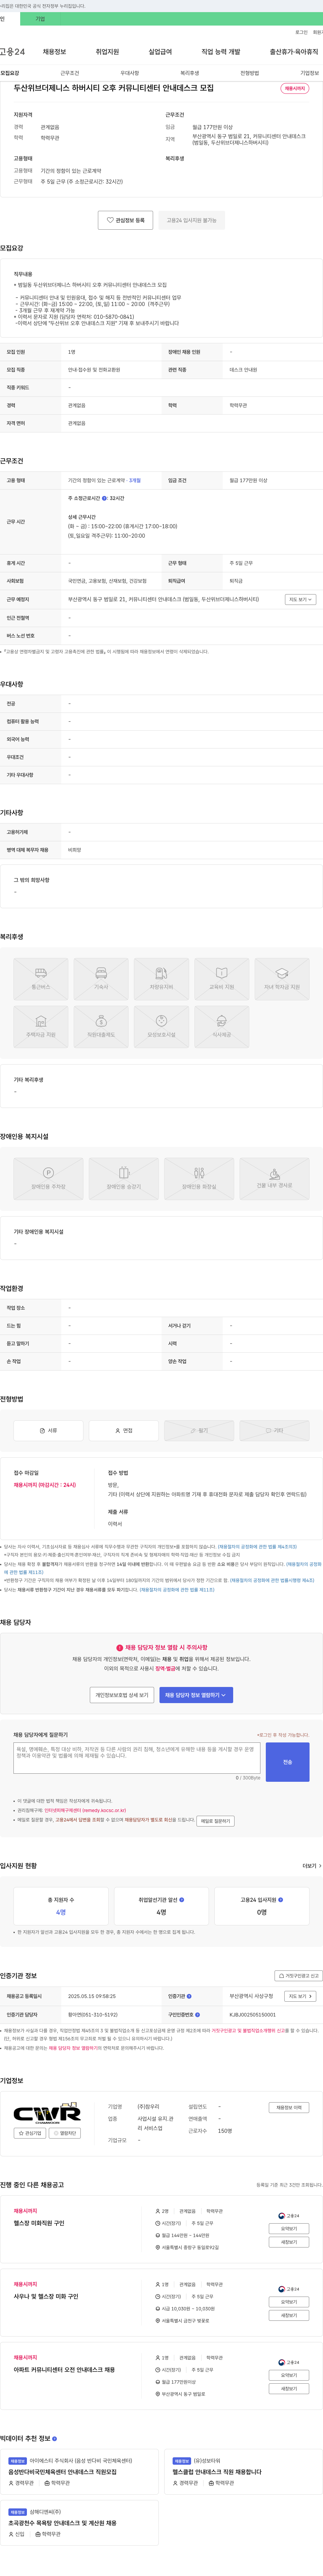Screen dimensions: 323x2576
Task: Click the 고용24 logo
Action: pyautogui.click(x=12, y=52)
